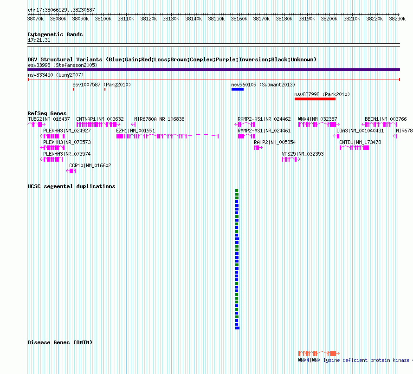Select PLEKHH3|NR_073573 transcript glyph
The image size is (413, 374).
click(x=52, y=148)
